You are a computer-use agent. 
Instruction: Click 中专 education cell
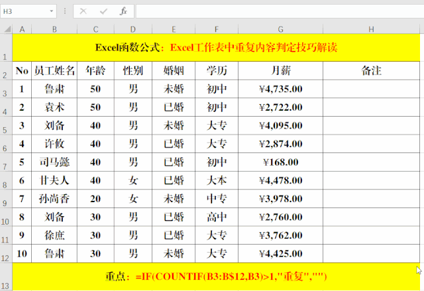pyautogui.click(x=217, y=198)
